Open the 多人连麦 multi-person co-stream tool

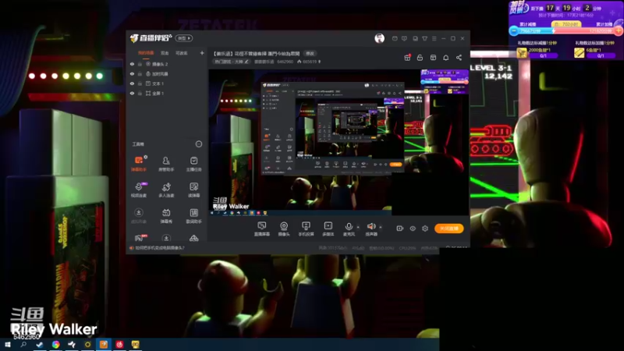[x=166, y=190]
